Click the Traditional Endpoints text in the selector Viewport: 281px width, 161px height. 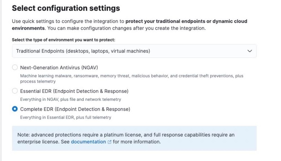83,51
